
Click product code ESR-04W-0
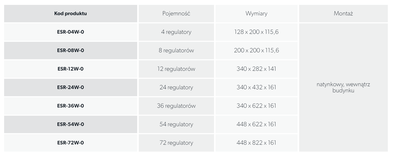(70, 32)
